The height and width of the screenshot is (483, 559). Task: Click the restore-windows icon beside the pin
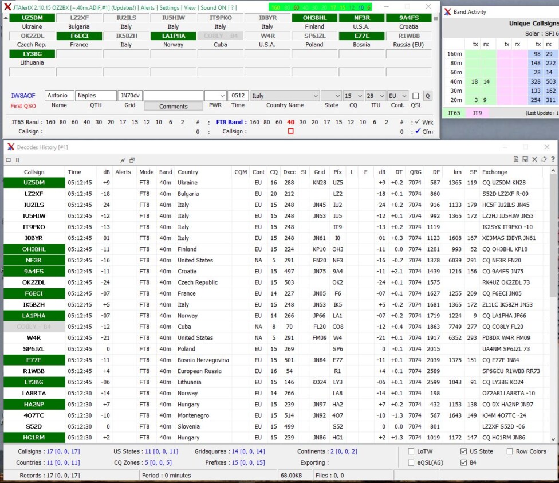(132, 160)
